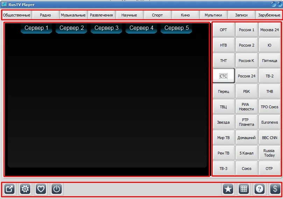
Task: Click the star icon in bottom bar
Action: coord(228,189)
